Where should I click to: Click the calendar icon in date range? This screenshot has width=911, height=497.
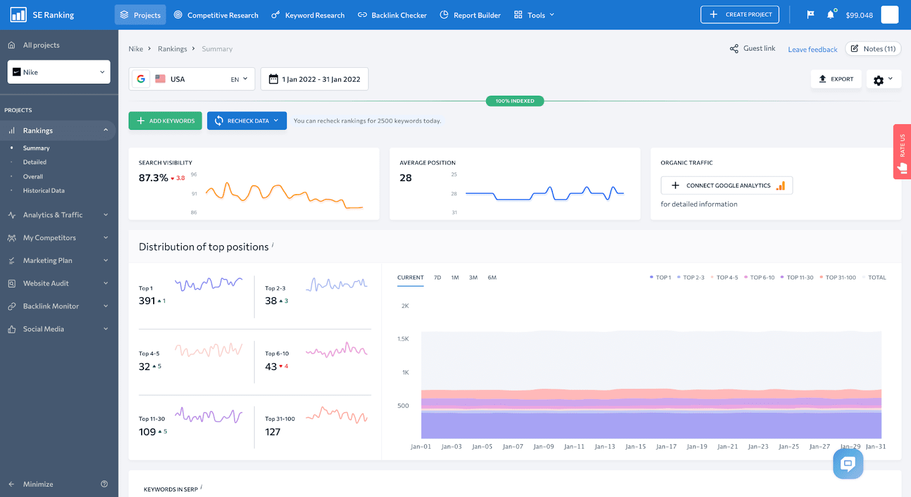(273, 79)
